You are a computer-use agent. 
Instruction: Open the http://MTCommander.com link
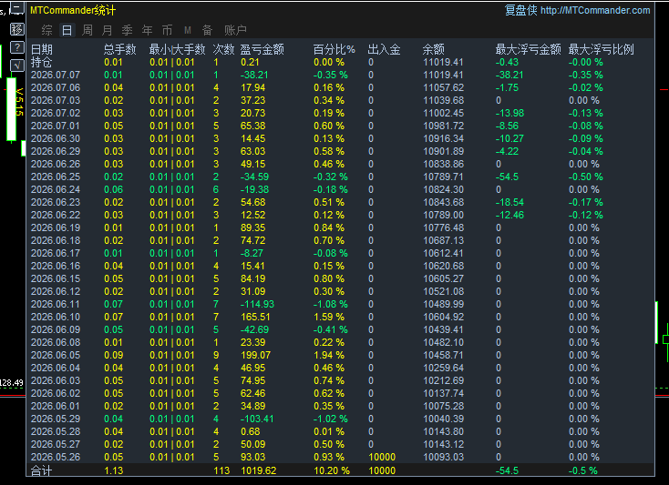595,10
